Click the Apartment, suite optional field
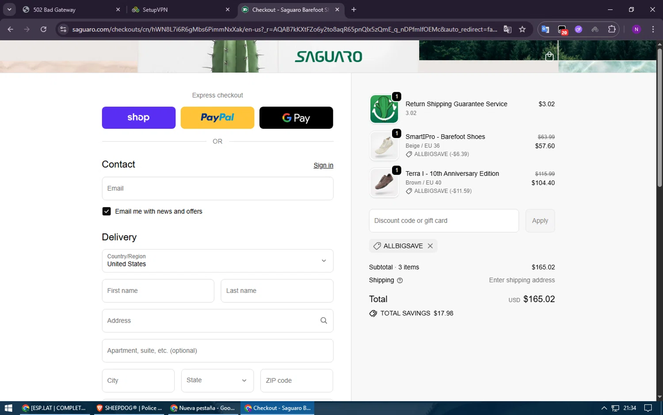 tap(217, 351)
